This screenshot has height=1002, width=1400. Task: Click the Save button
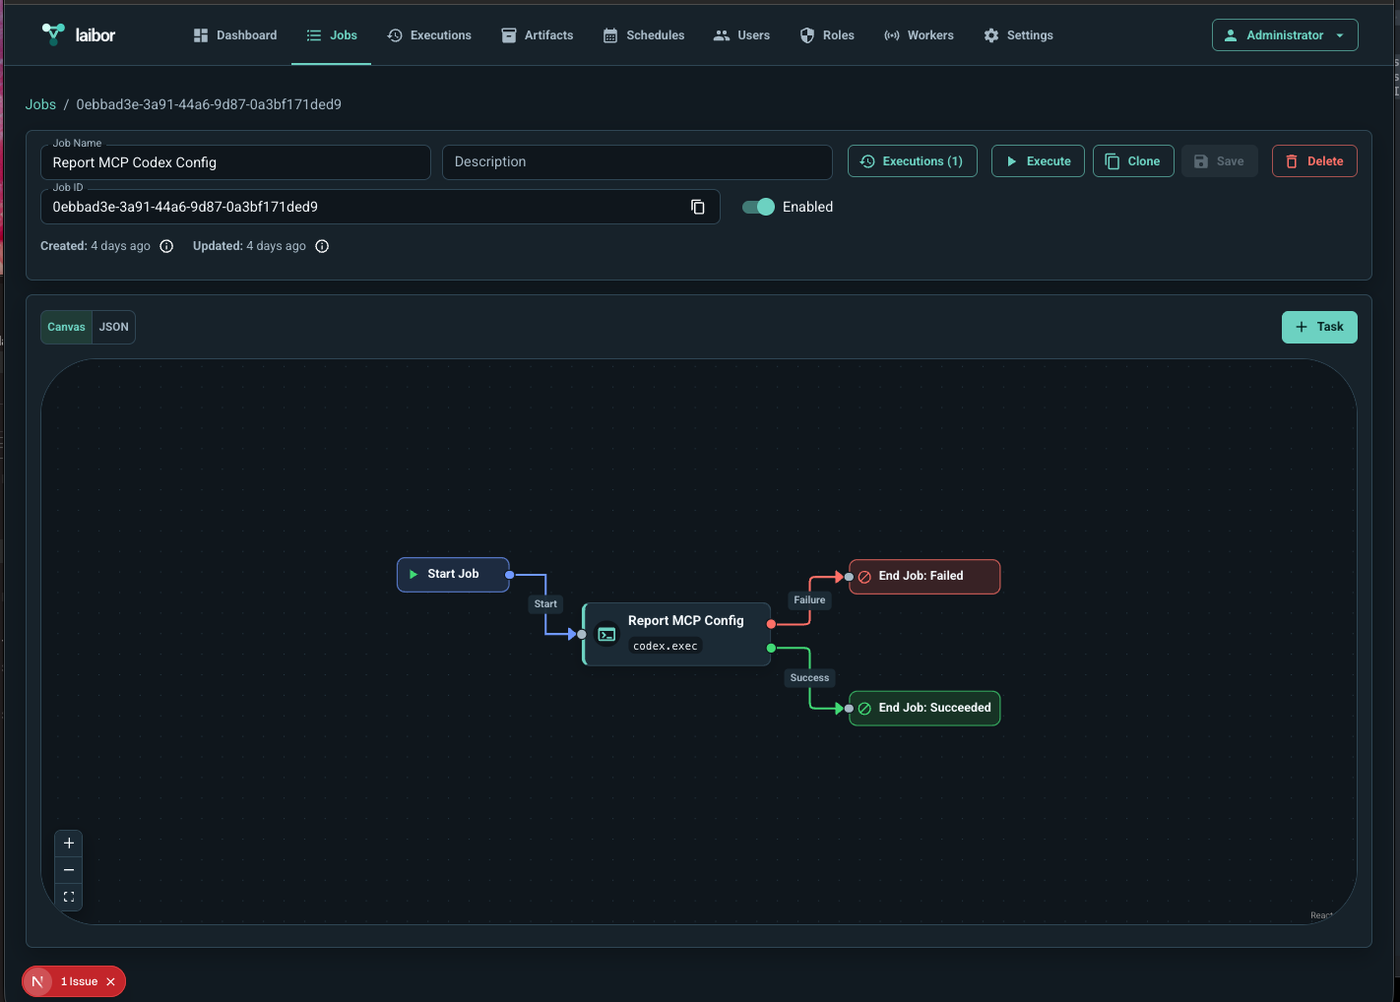pyautogui.click(x=1220, y=161)
